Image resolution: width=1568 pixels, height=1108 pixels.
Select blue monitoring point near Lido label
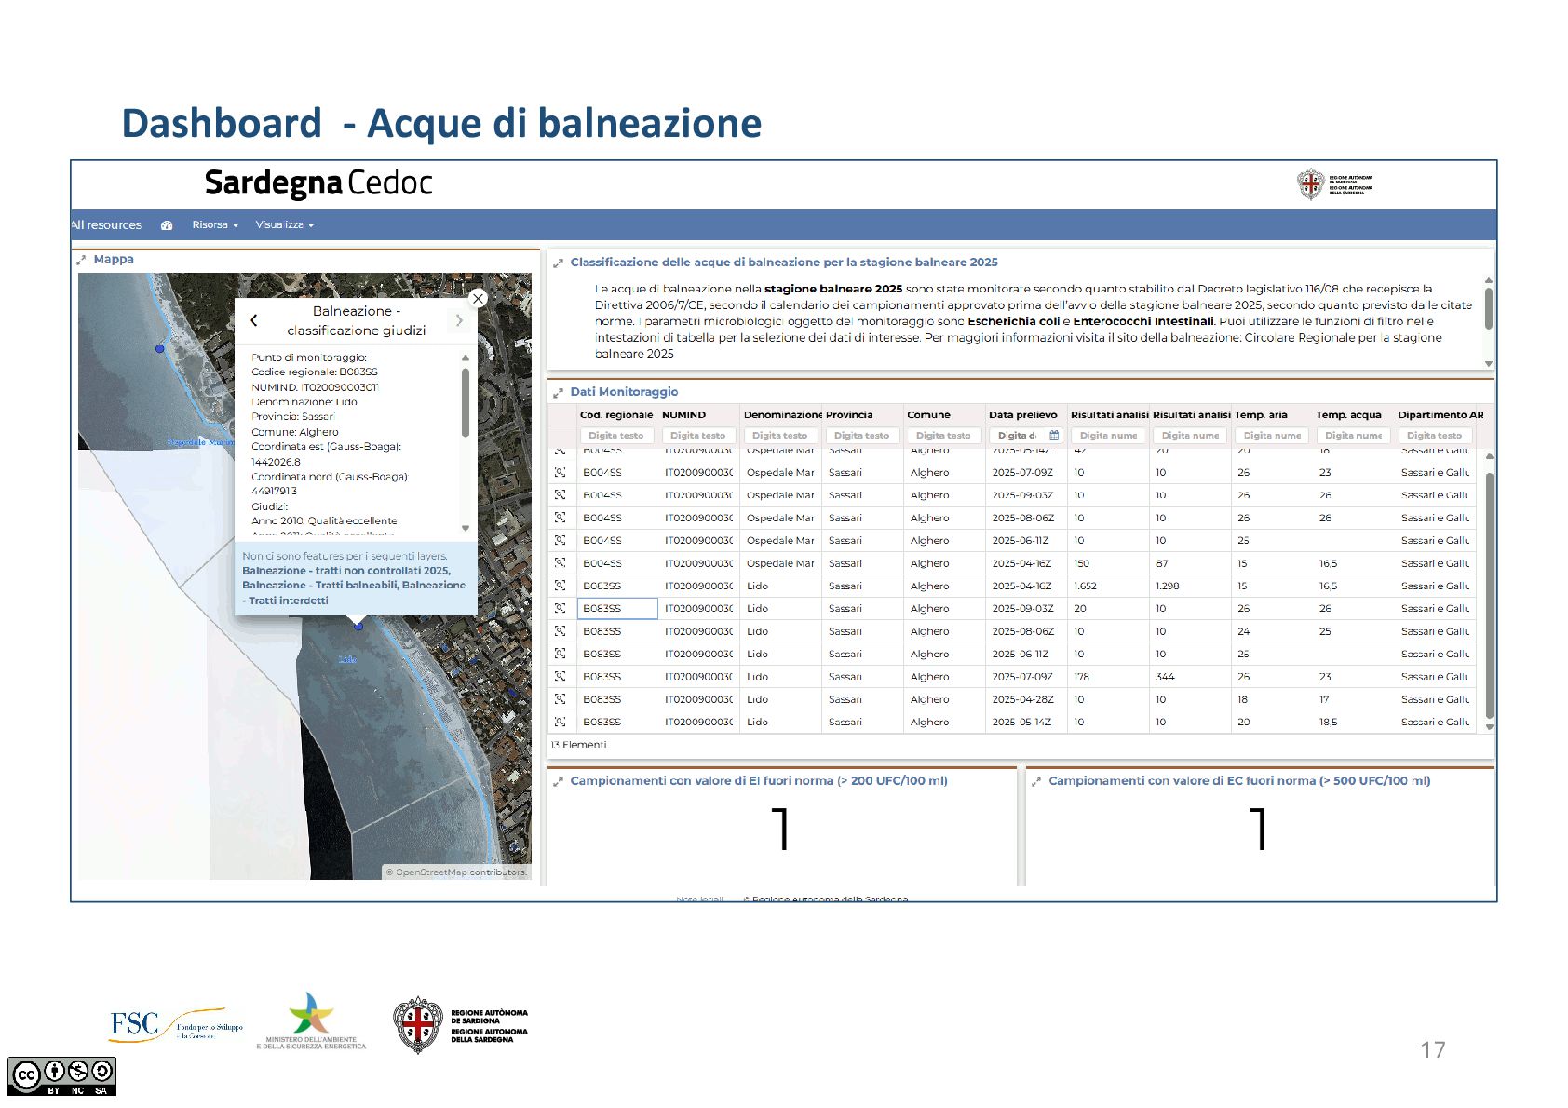[358, 627]
